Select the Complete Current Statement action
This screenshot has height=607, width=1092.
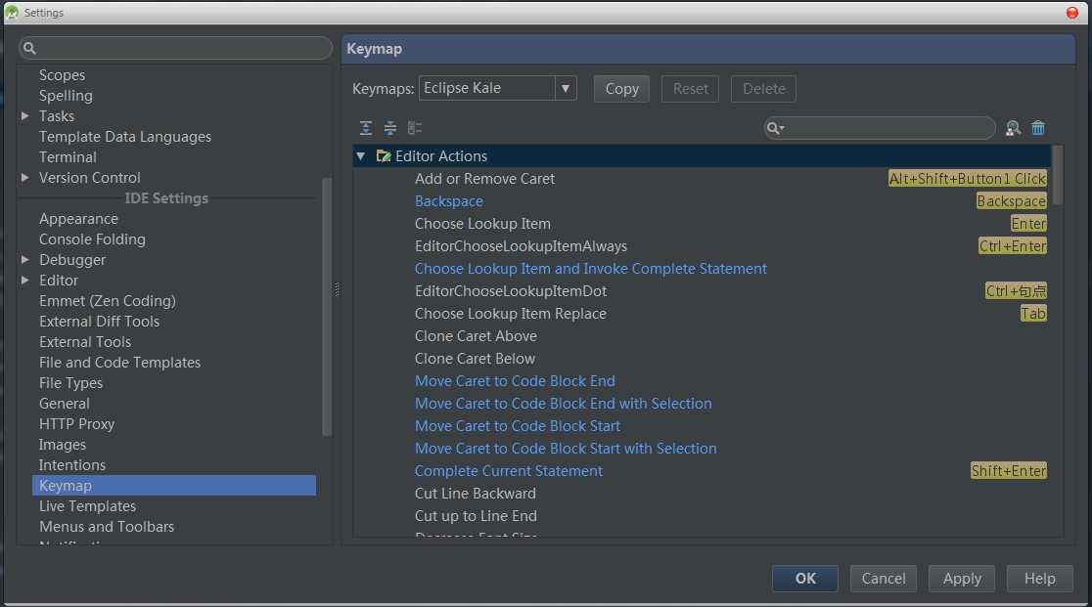[509, 471]
